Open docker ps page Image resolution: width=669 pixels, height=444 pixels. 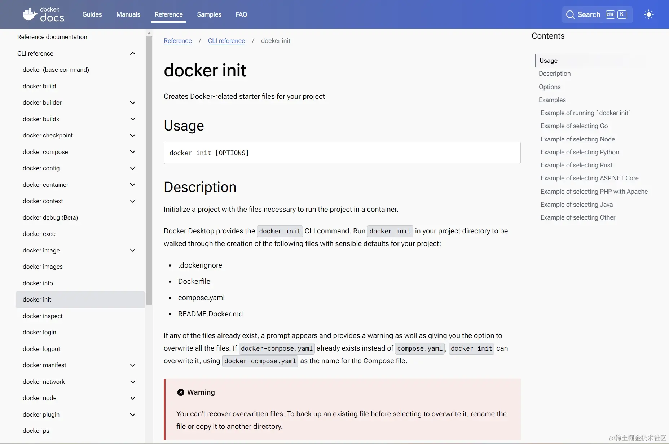[x=36, y=431]
